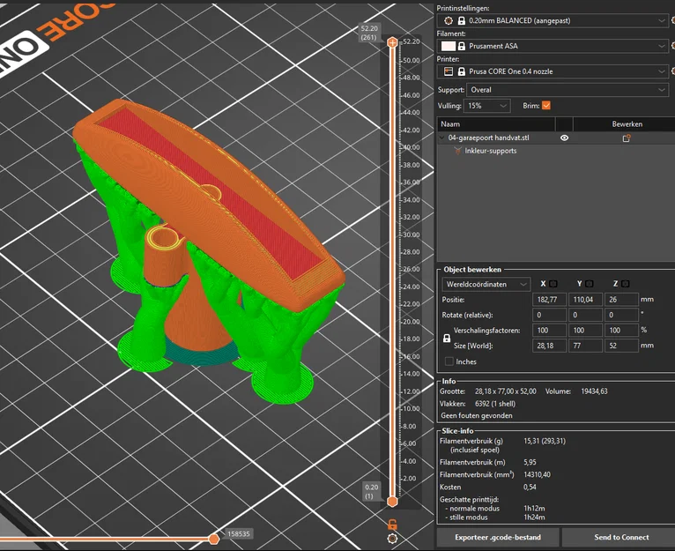The image size is (675, 551).
Task: Click the text Geen fouten gevonden
Action: click(477, 416)
